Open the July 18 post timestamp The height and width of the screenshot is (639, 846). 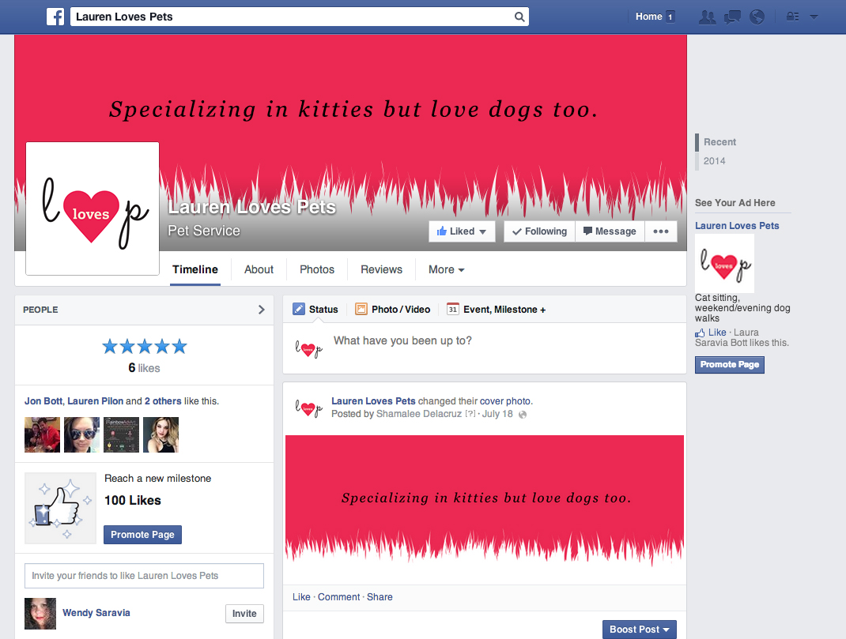tap(497, 414)
